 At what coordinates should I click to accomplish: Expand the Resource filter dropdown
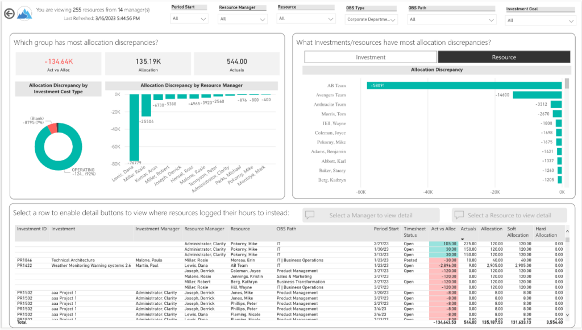[x=305, y=18]
